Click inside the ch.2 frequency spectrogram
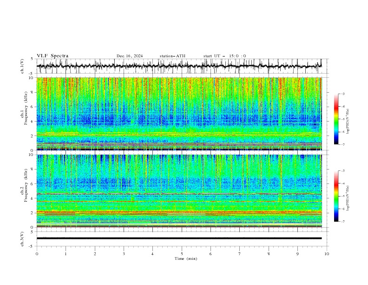 [x=179, y=191]
